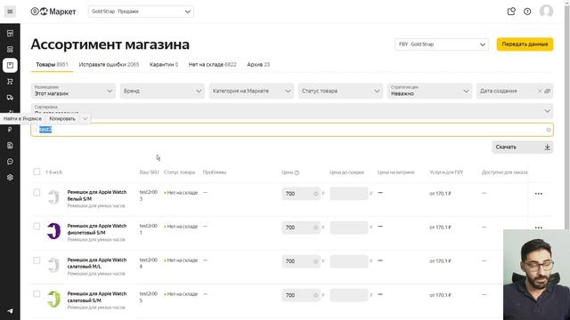Click the Цена help question icon
This screenshot has height=320, width=570.
(x=297, y=172)
